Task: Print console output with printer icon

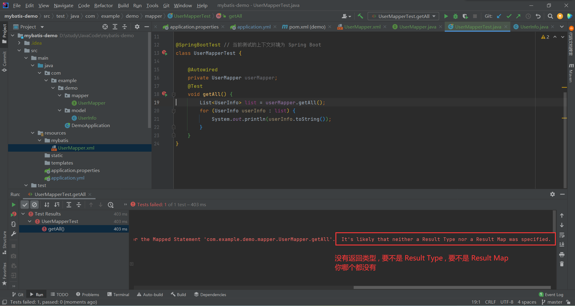Action: 562,254
